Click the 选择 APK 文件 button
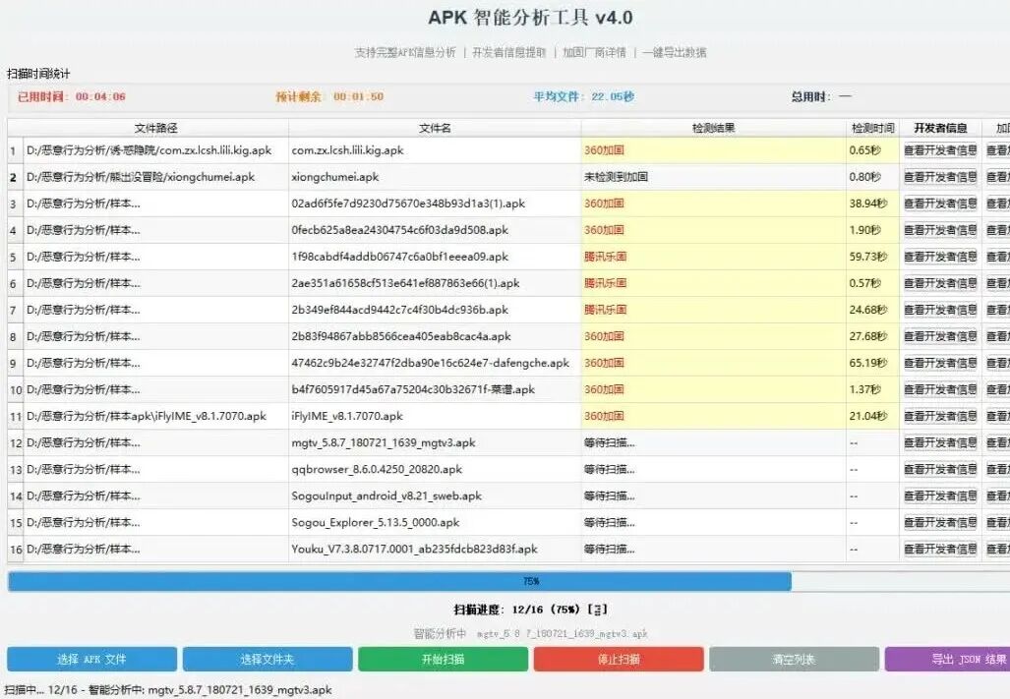 pyautogui.click(x=91, y=659)
